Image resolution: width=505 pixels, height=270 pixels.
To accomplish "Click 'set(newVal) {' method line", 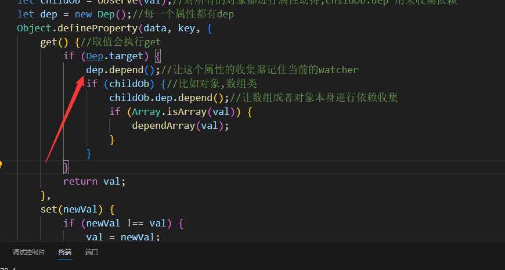I will point(77,209).
